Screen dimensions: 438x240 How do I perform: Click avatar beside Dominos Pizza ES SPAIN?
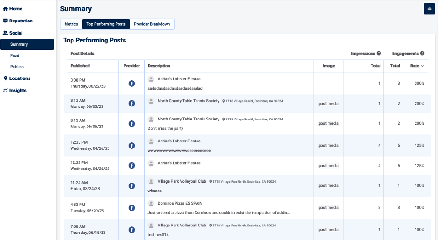click(x=151, y=204)
